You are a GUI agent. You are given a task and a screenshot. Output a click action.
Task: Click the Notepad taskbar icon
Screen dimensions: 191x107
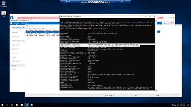pyautogui.click(x=32, y=105)
